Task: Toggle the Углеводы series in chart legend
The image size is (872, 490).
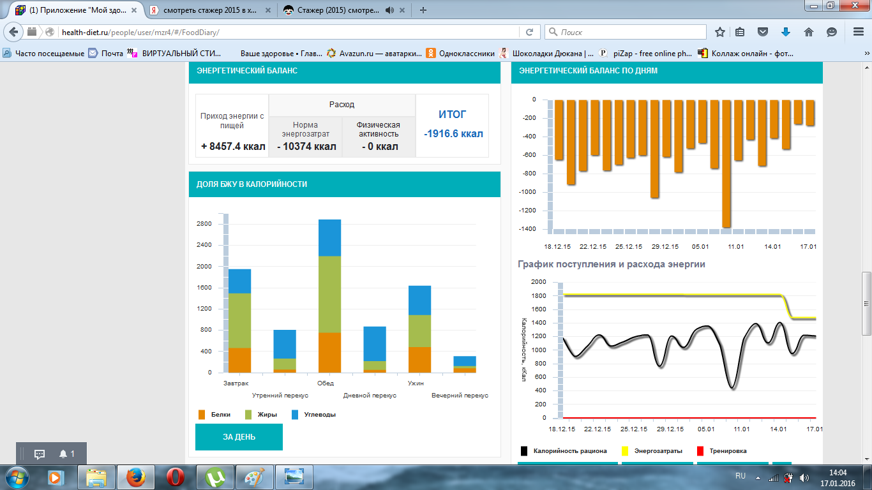Action: tap(296, 415)
